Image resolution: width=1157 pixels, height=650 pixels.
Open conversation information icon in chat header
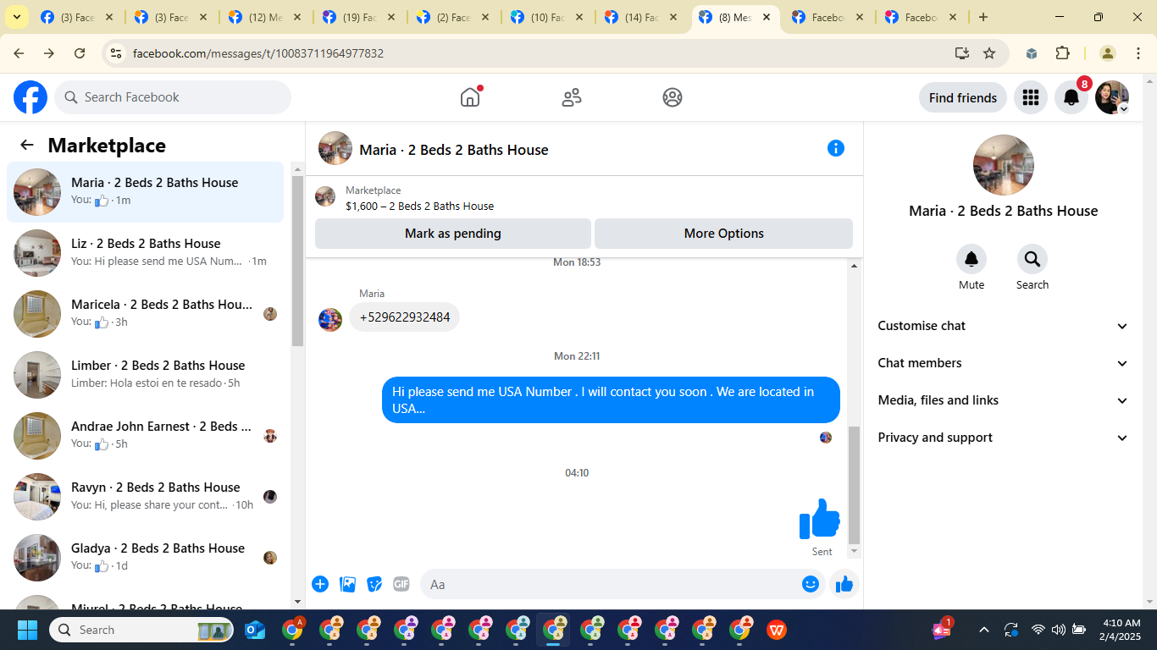[x=836, y=148]
